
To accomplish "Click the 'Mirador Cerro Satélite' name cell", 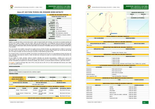I will coord(59,17).
